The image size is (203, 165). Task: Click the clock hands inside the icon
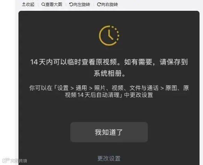click(110, 35)
